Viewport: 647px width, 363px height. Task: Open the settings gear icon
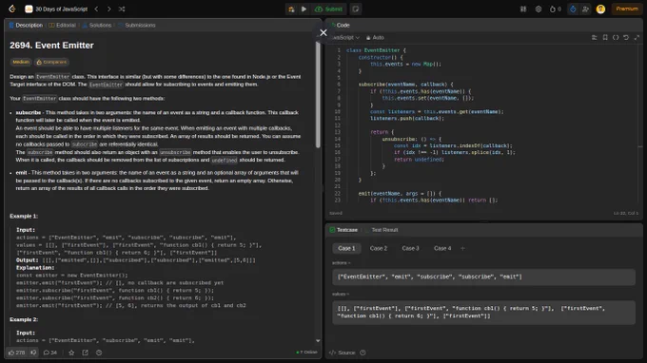coord(539,9)
